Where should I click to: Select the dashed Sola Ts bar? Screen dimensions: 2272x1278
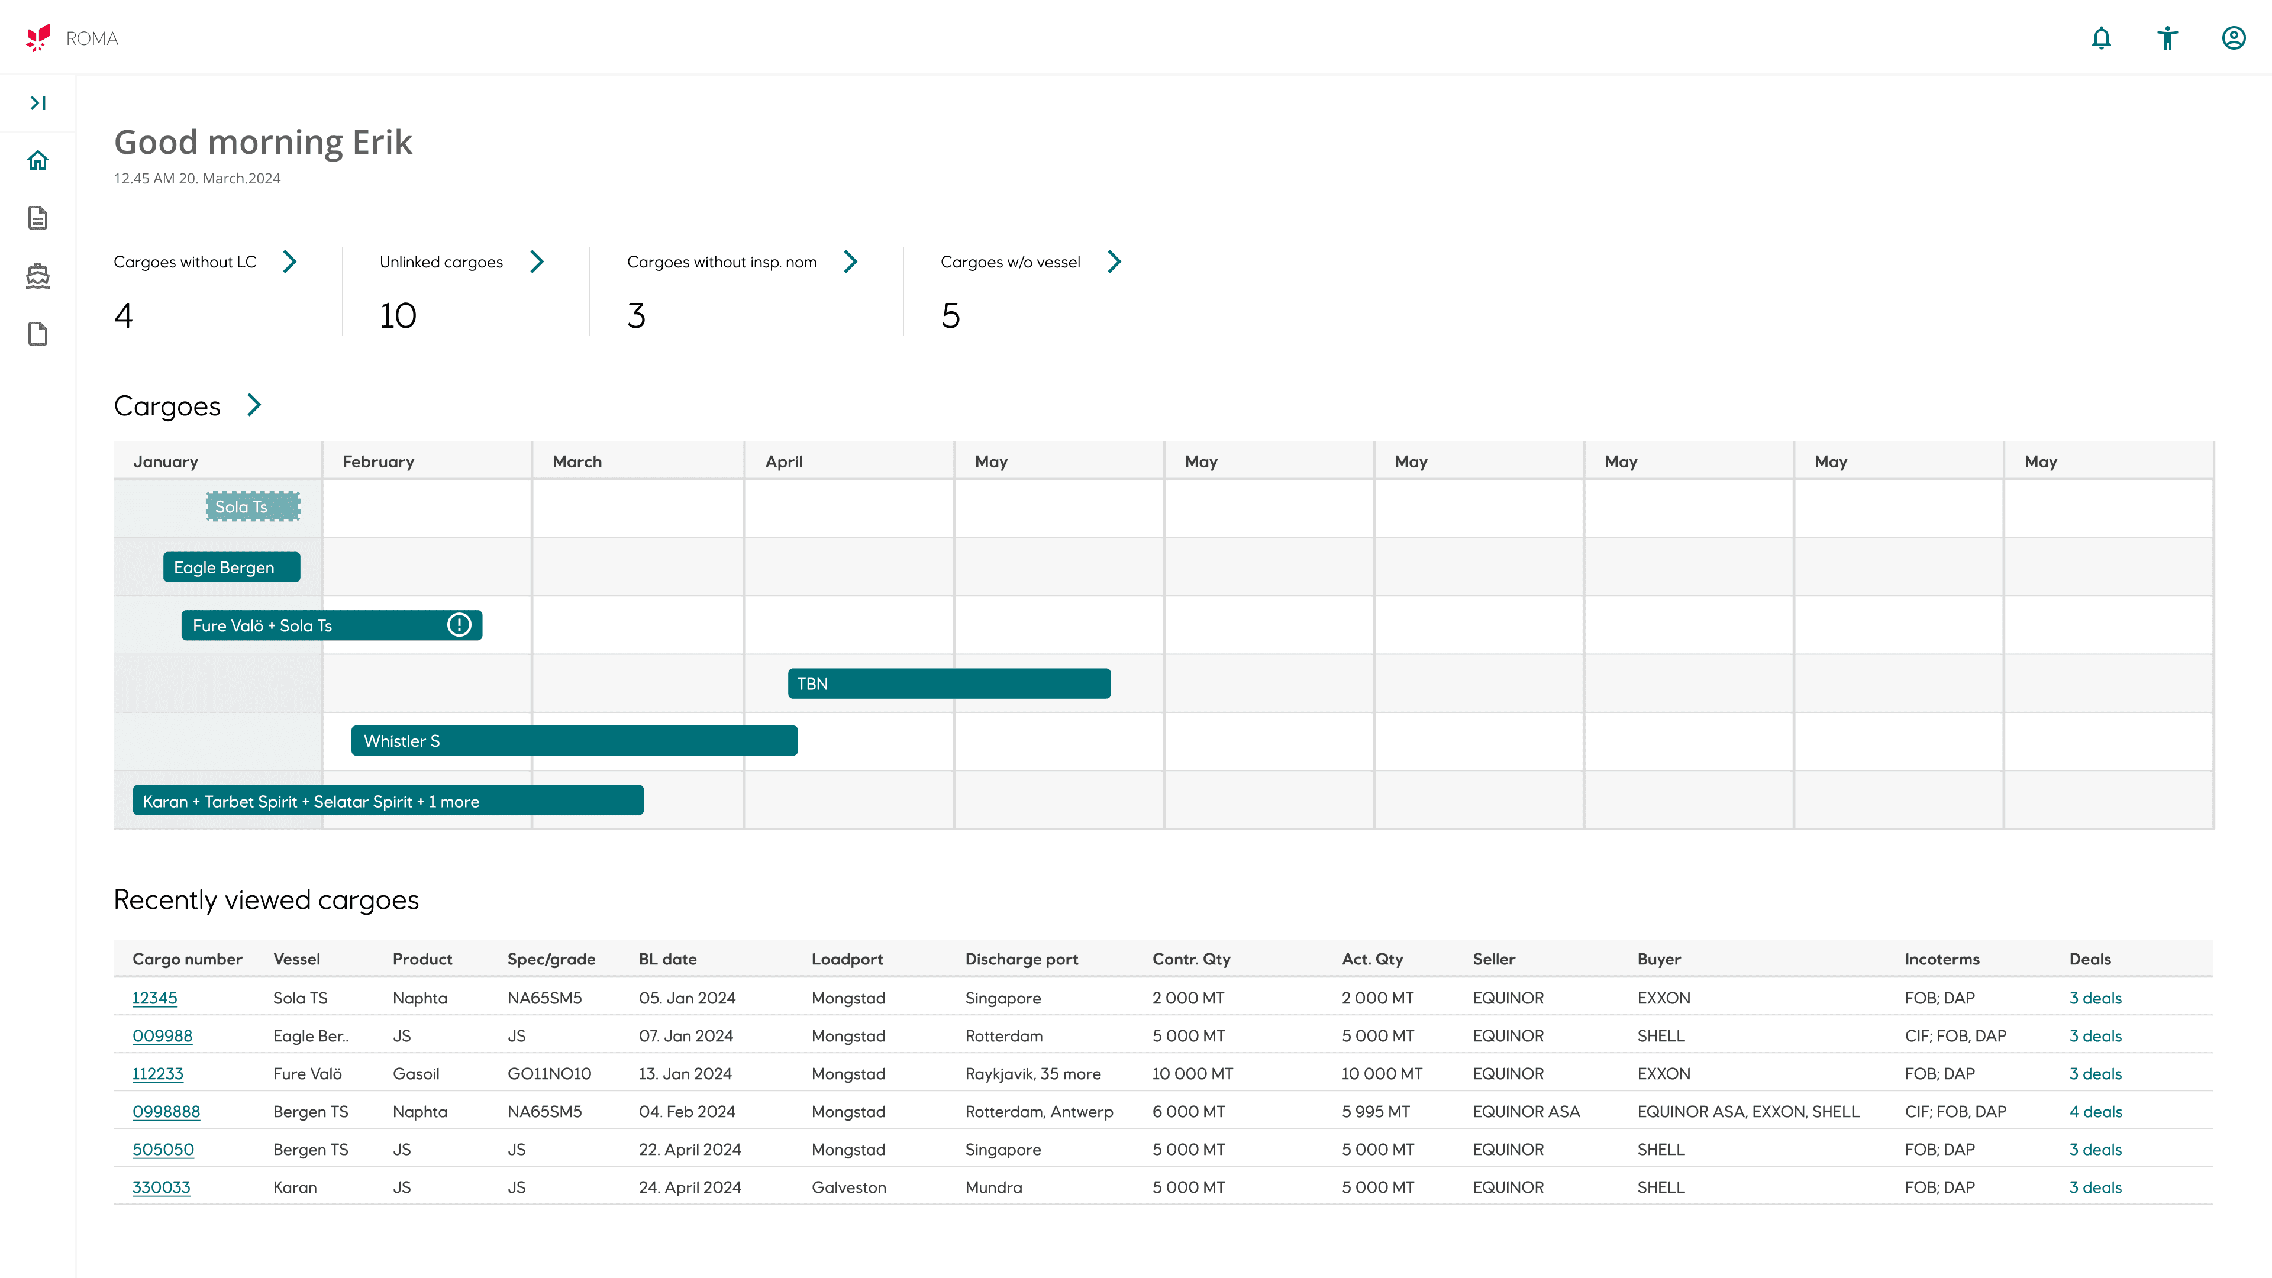(x=253, y=506)
